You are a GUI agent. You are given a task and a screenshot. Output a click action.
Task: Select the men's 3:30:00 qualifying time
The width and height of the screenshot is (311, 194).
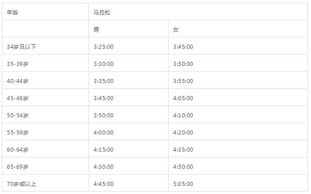104,64
